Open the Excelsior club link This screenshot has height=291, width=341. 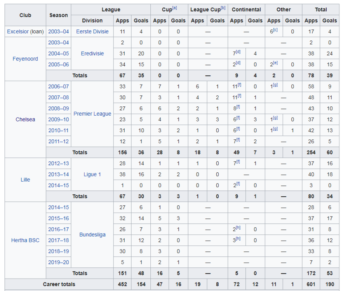tap(18, 31)
